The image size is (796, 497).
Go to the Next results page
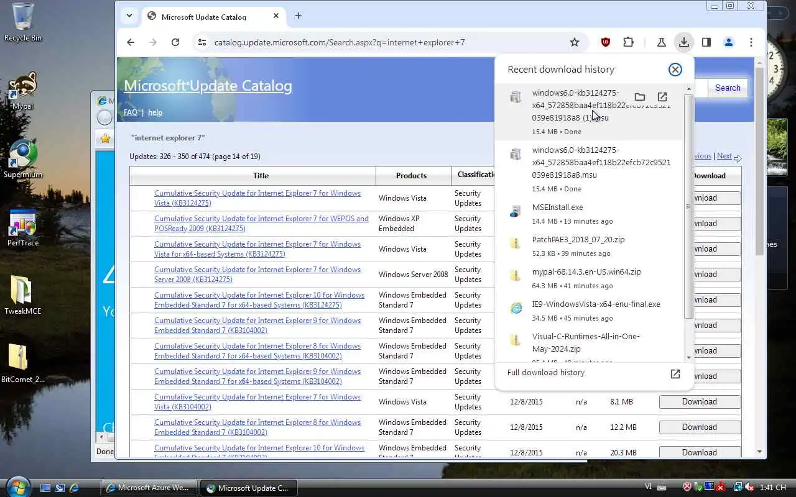pos(724,156)
